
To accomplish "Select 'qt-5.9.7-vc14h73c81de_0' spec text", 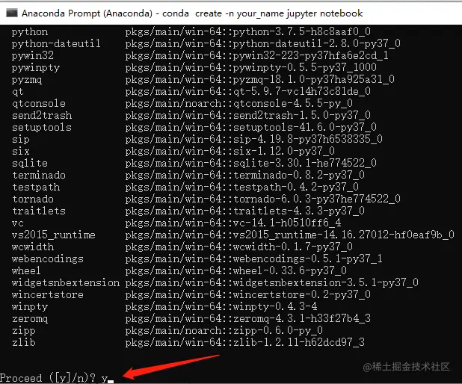I will tap(302, 91).
